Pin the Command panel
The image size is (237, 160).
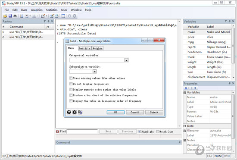tap(179, 142)
